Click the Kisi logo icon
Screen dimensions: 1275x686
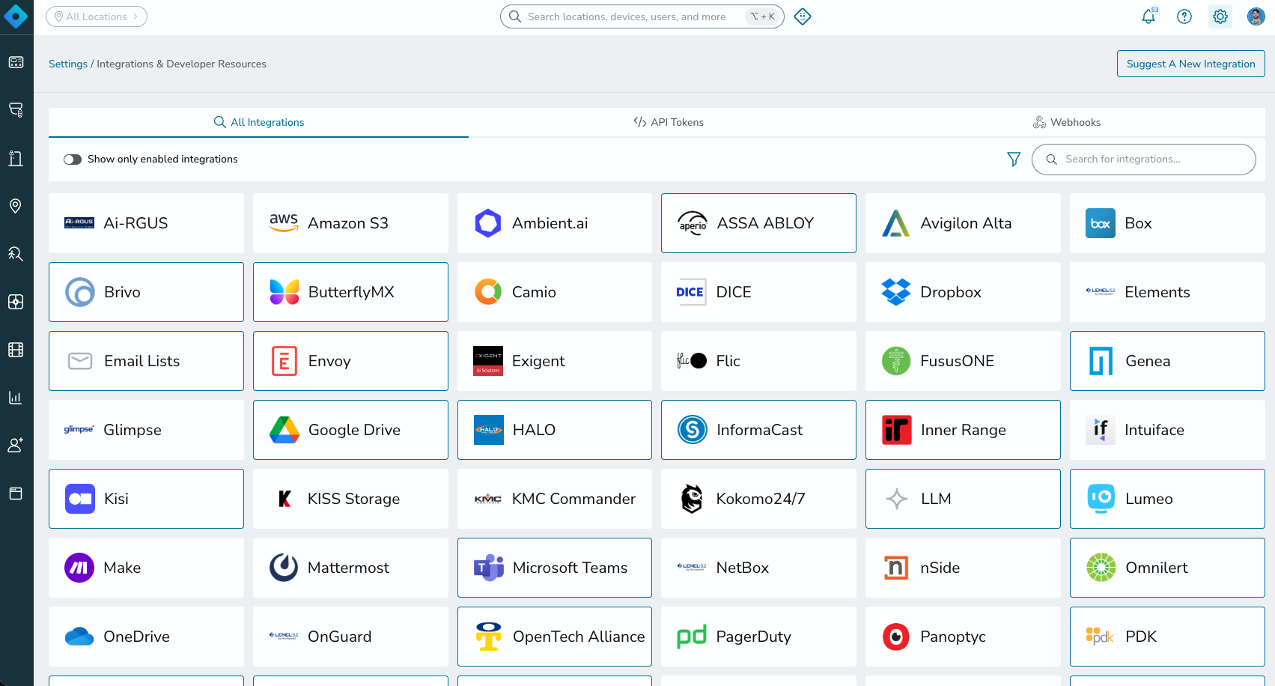coord(80,499)
